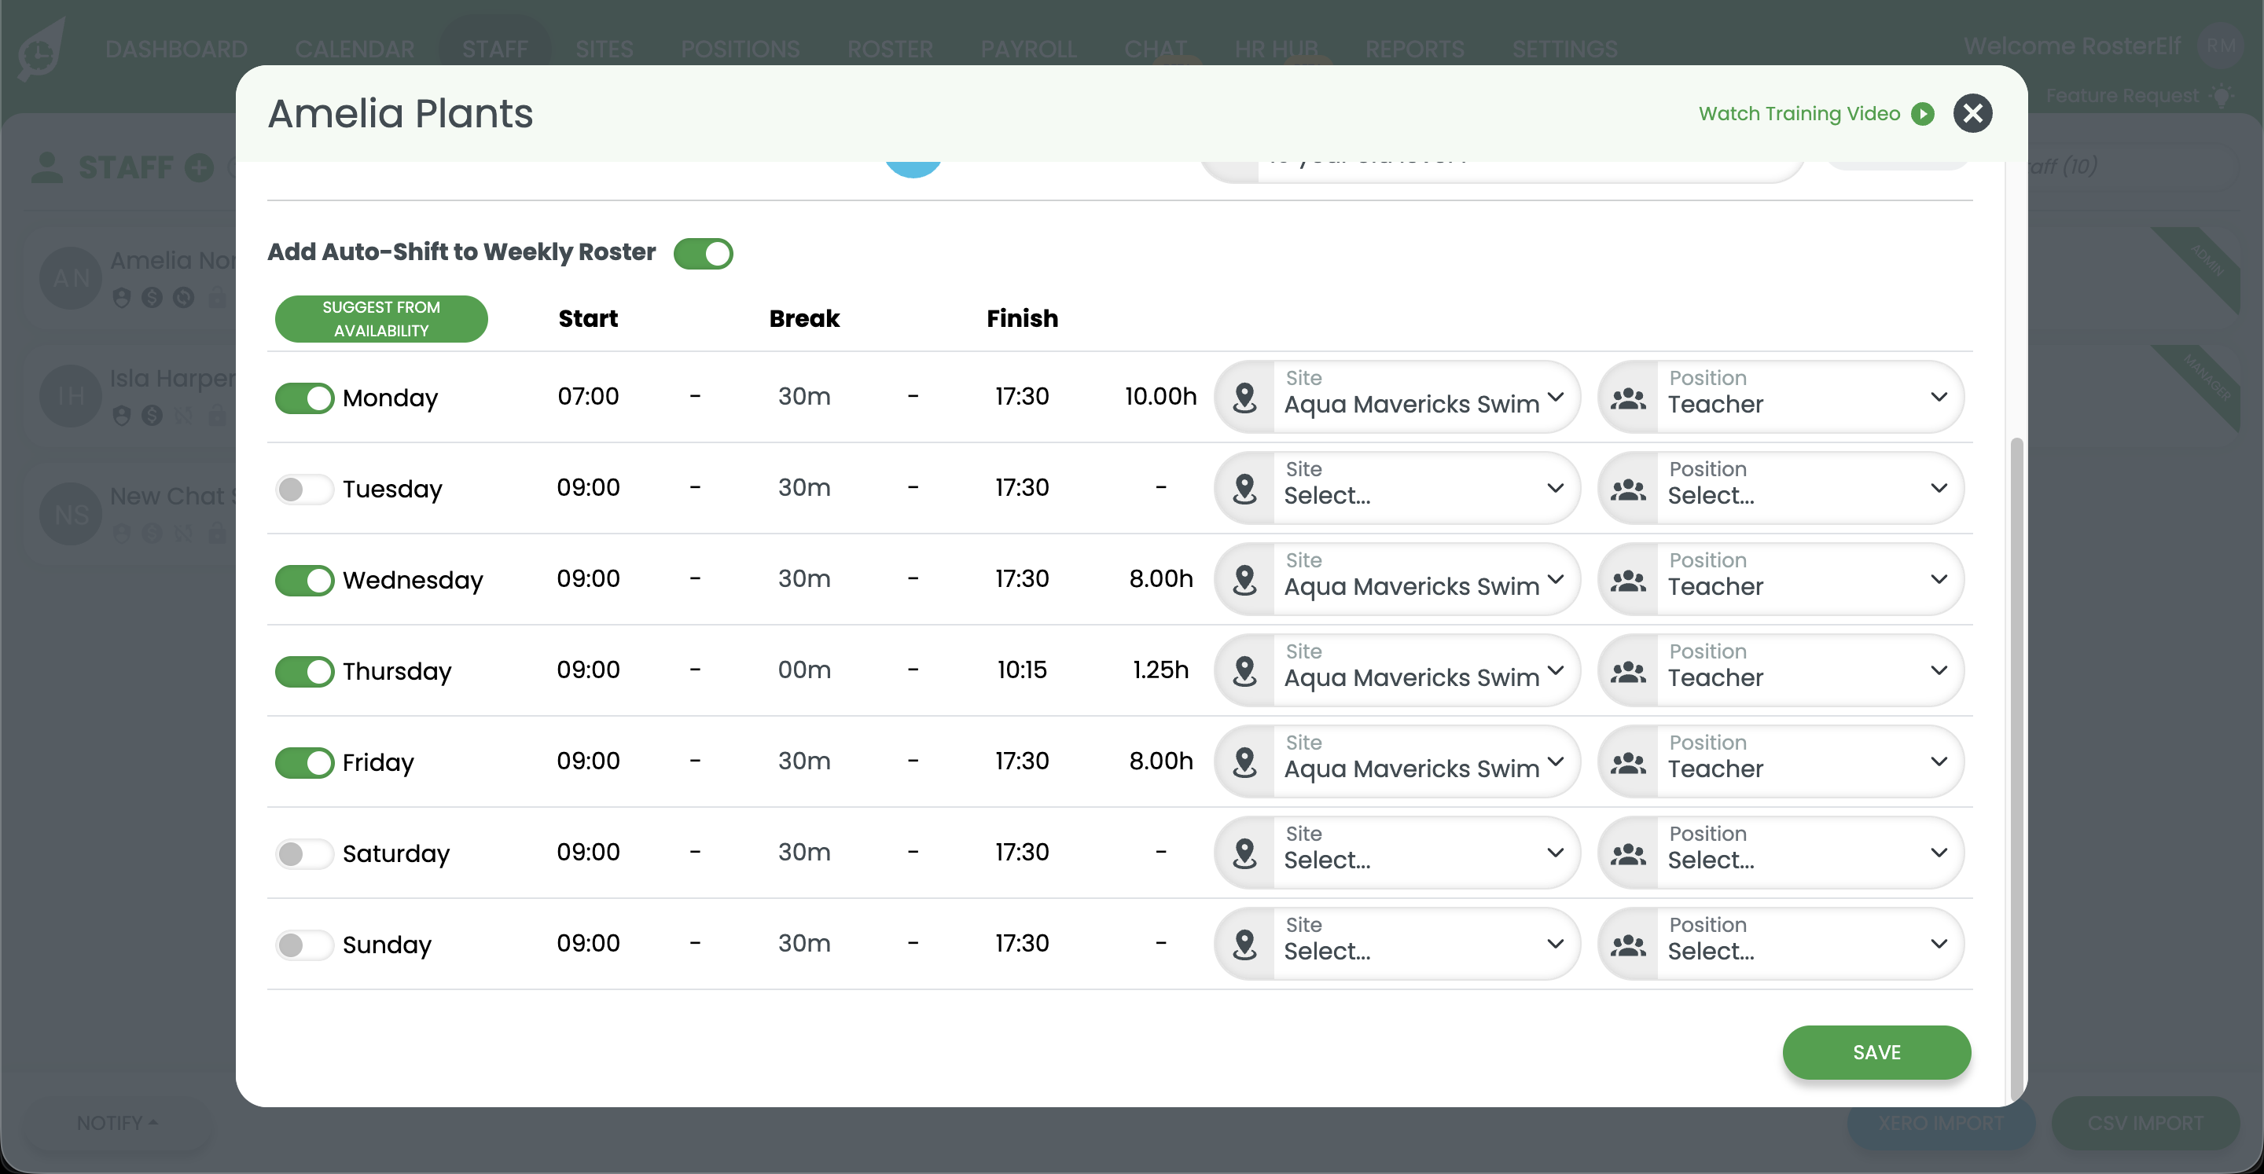Click the SUGGEST FROM AVAILABILITY button

(x=381, y=318)
